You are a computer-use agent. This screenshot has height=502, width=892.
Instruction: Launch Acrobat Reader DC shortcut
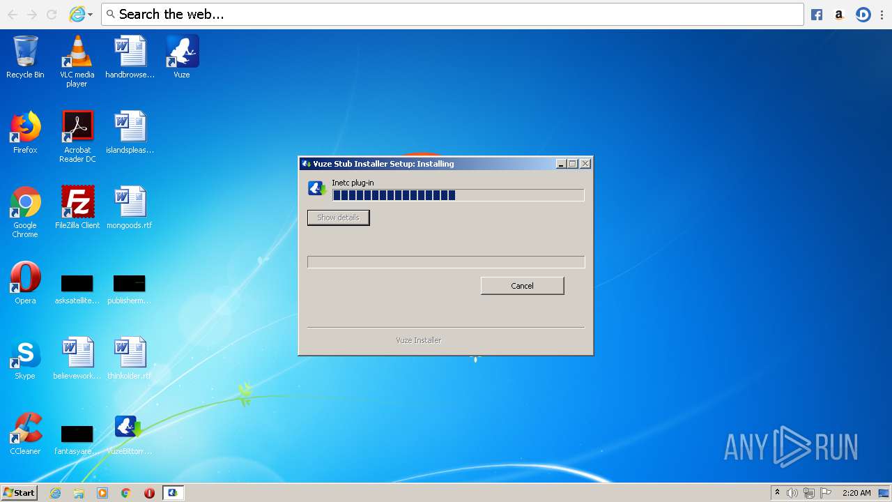[77, 137]
